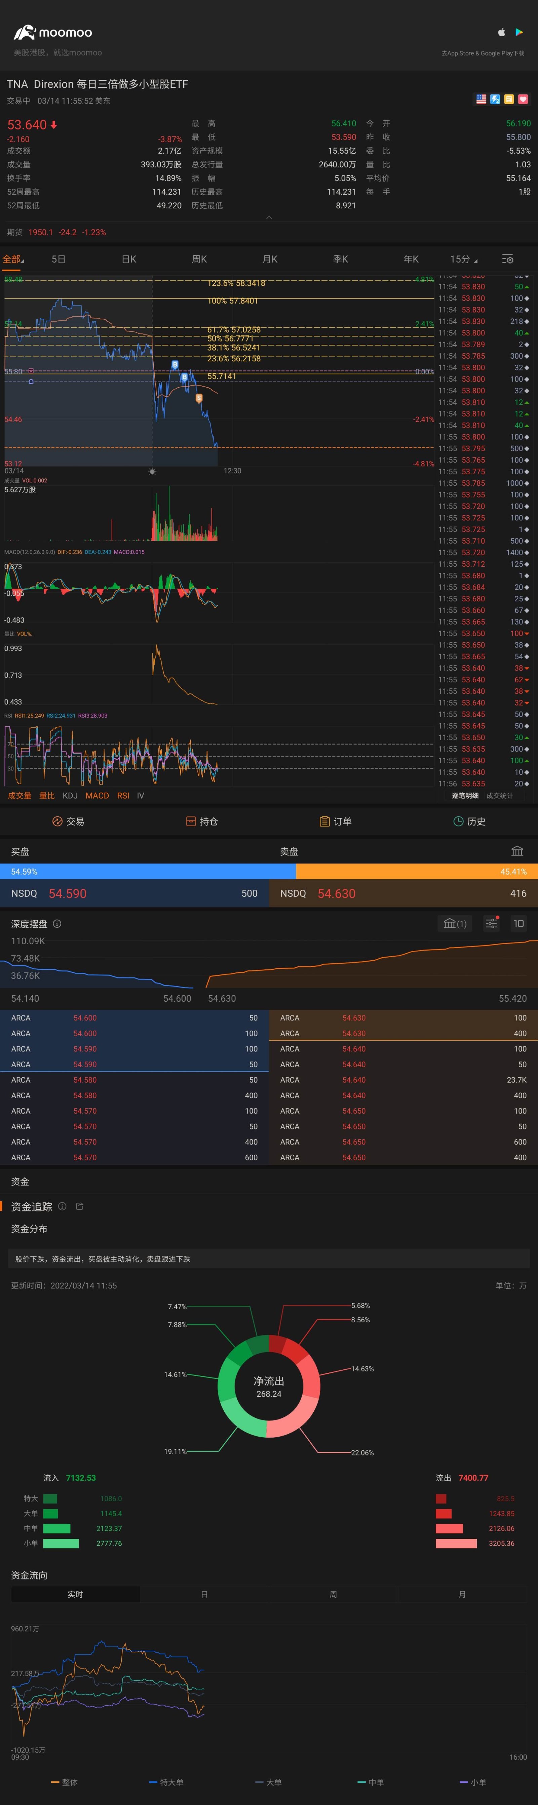Click TNA Direxion ETF title
This screenshot has height=1805, width=538.
coord(98,84)
